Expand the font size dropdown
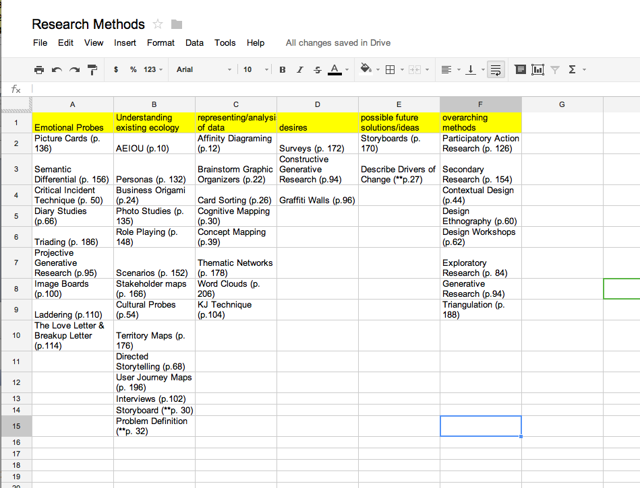The width and height of the screenshot is (640, 488). click(256, 69)
